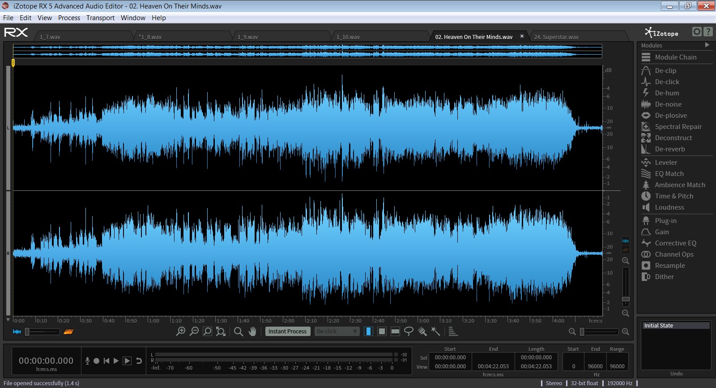This screenshot has width=716, height=388.
Task: Expand the arrow below the left channel bar
Action: coord(8,320)
